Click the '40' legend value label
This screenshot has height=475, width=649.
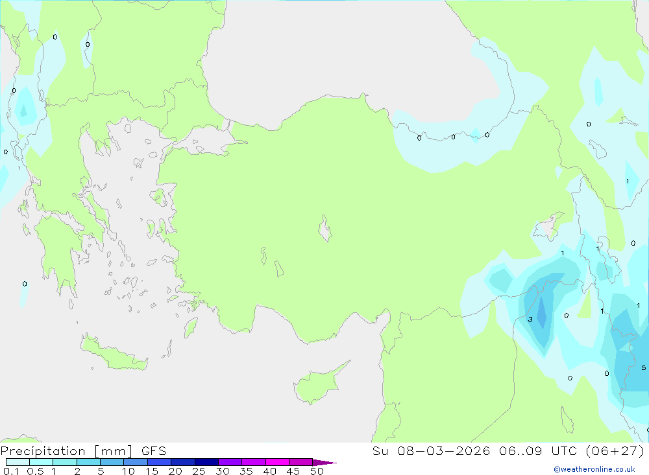pyautogui.click(x=270, y=471)
